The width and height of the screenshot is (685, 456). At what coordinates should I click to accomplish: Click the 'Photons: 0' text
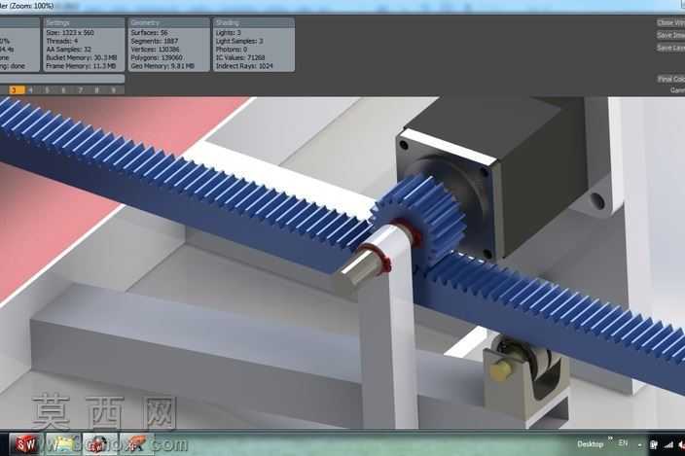tap(232, 50)
